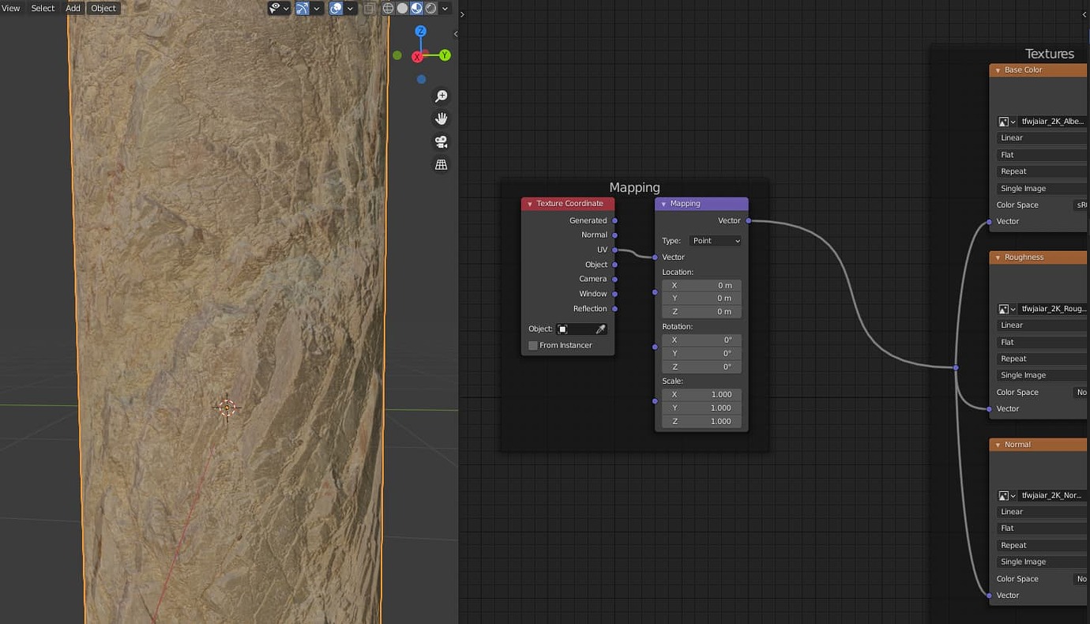Enable the From Instancer checkbox
Viewport: 1090px width, 624px height.
533,345
